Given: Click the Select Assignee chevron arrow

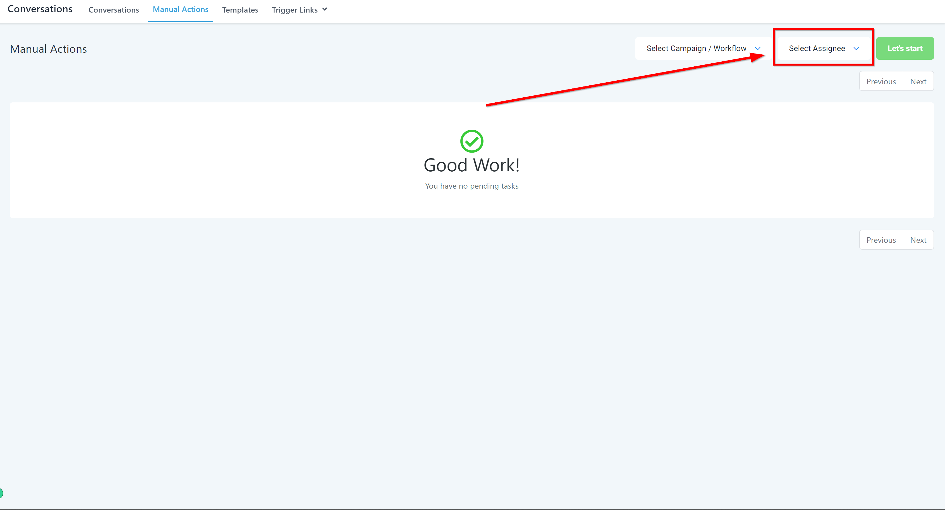Looking at the screenshot, I should (x=856, y=48).
